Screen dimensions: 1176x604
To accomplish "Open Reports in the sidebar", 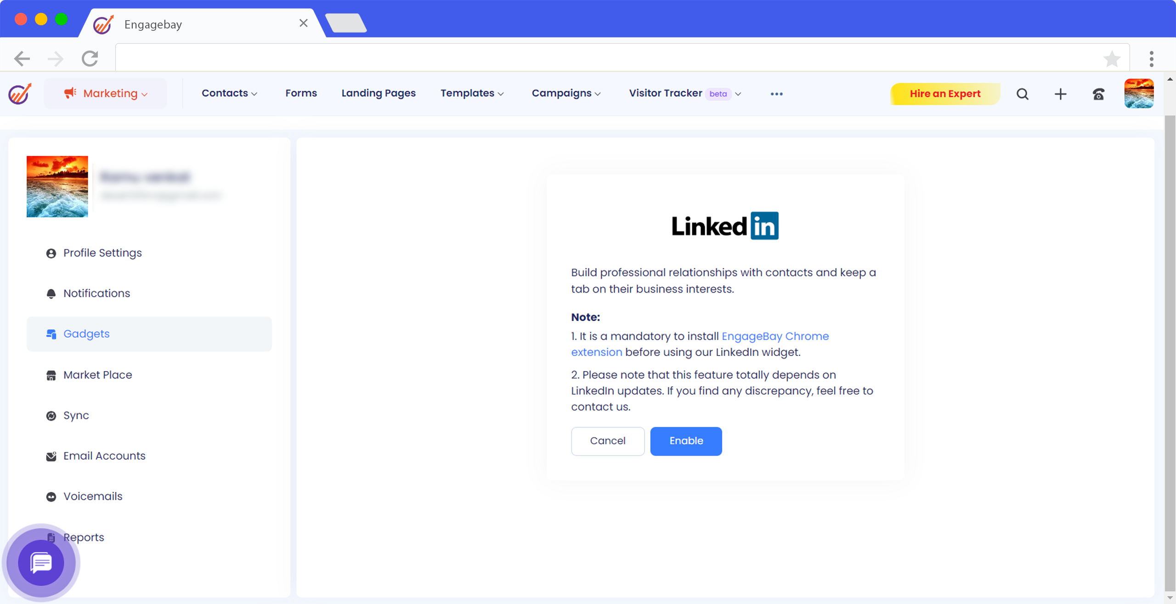I will point(149,537).
